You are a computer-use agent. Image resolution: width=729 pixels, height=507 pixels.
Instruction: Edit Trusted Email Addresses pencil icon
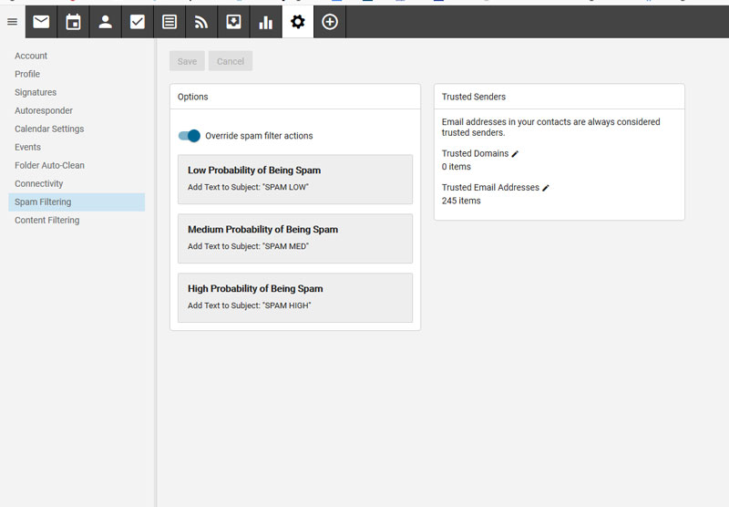547,188
